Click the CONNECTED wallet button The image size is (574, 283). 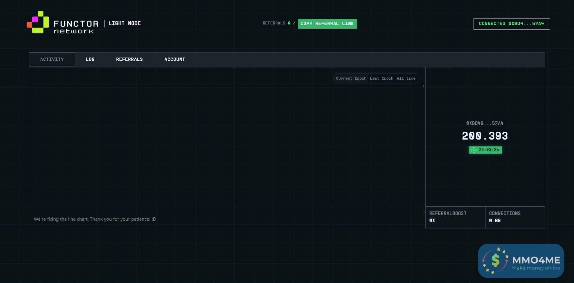tap(512, 24)
